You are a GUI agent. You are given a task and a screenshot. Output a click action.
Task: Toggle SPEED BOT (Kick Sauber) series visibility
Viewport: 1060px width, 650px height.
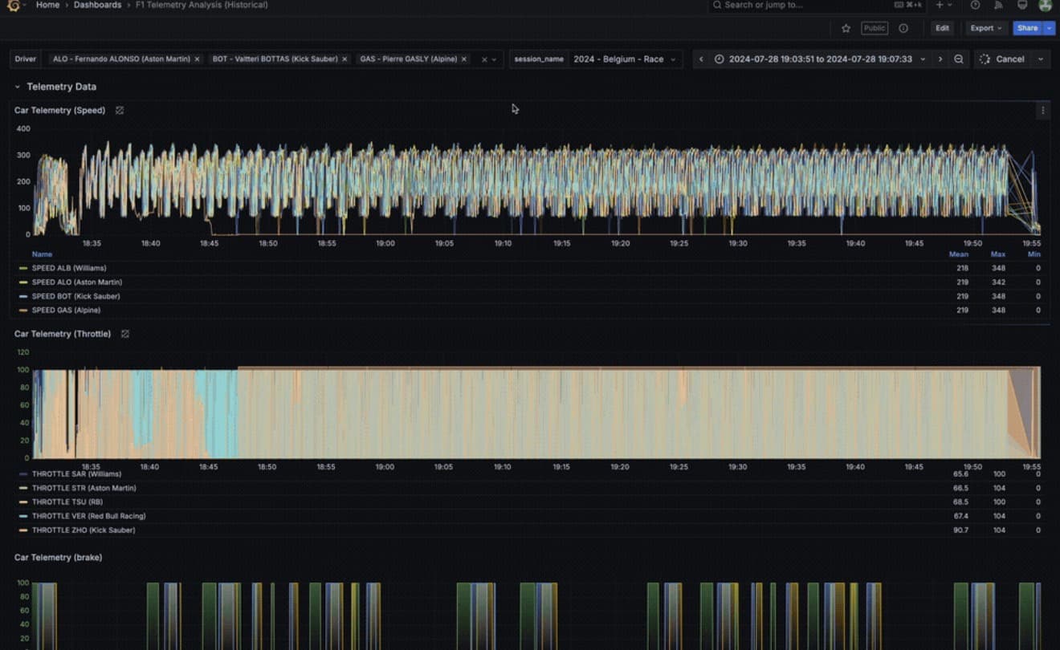click(75, 296)
